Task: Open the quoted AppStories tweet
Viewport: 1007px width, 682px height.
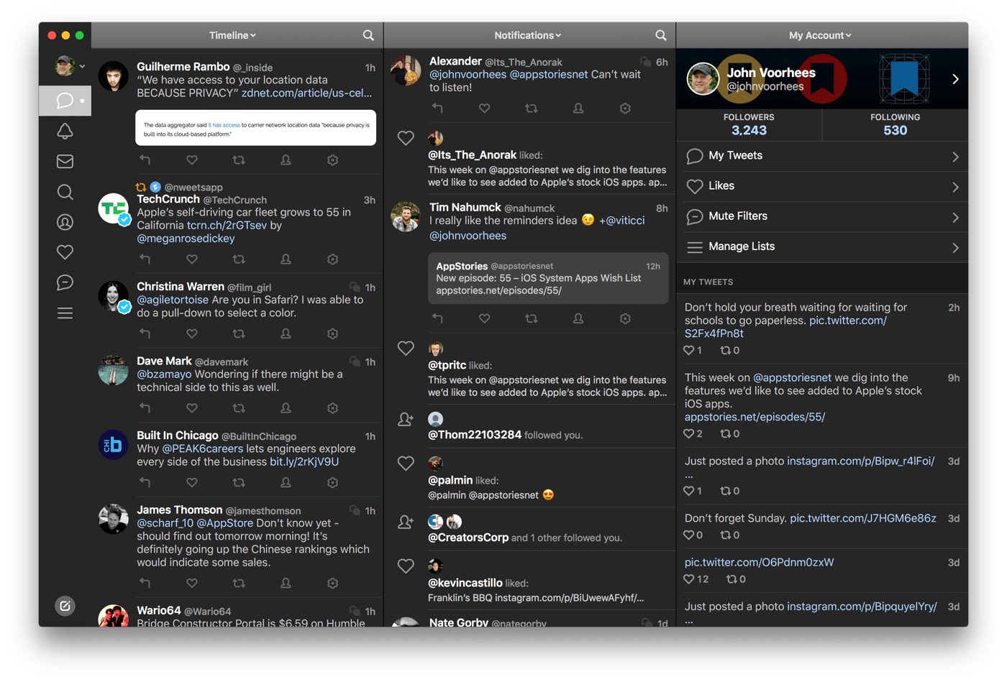Action: click(x=548, y=278)
